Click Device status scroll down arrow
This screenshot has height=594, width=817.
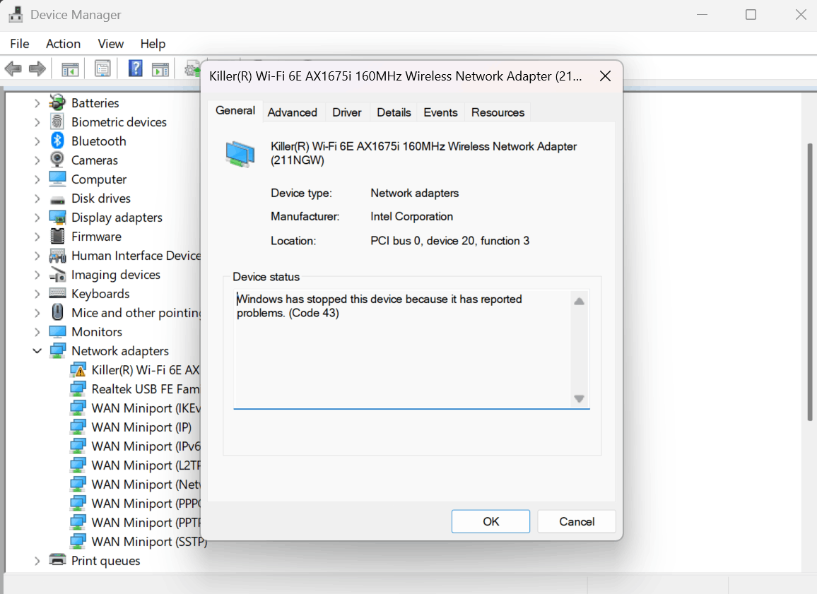(x=579, y=399)
